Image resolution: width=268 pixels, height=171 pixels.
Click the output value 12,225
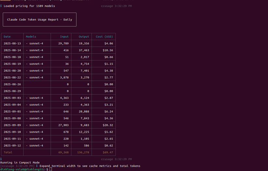click(x=84, y=132)
